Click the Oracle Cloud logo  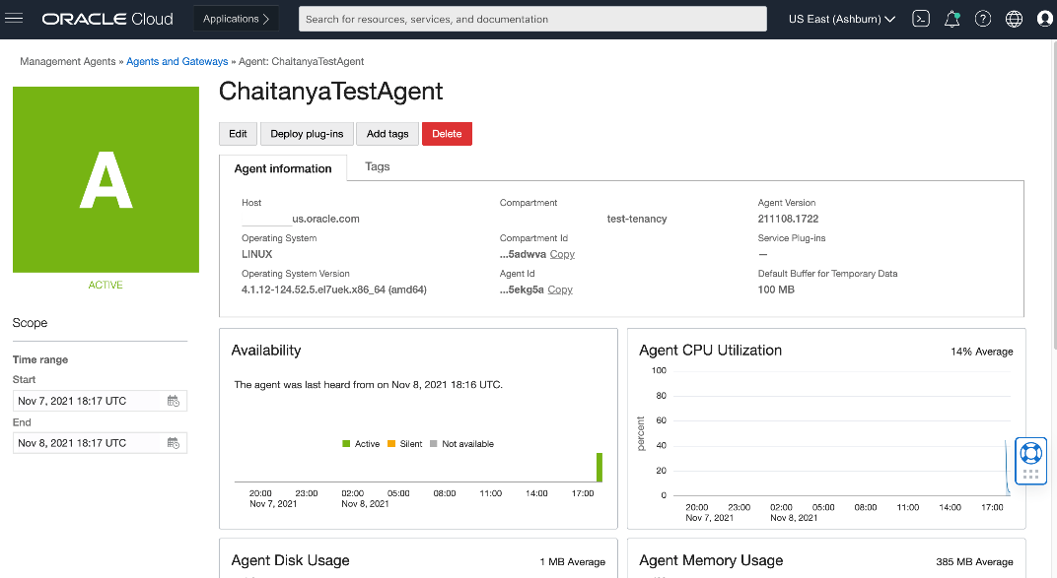[x=107, y=19]
